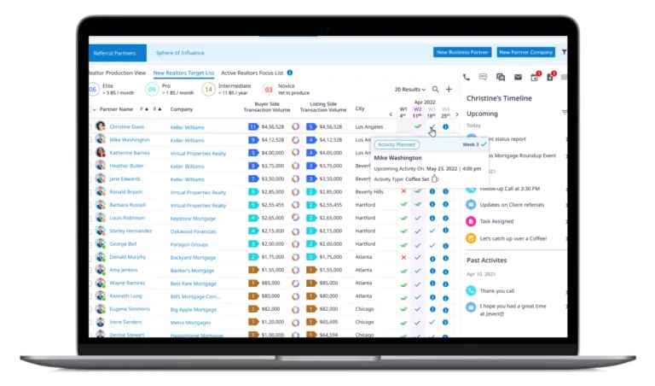655x386 pixels.
Task: Open the Realtor Production View tab
Action: tap(118, 73)
